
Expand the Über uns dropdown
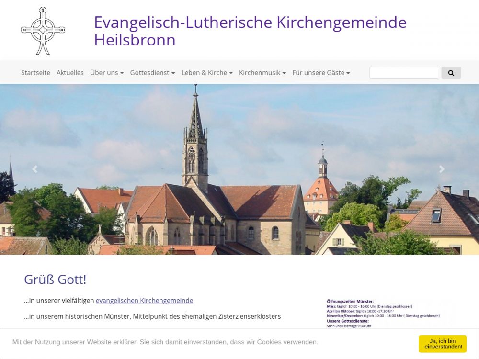coord(107,73)
